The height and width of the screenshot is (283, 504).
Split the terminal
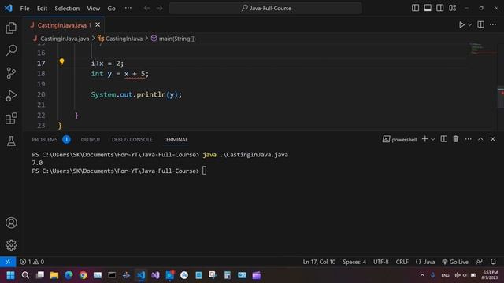pos(444,139)
